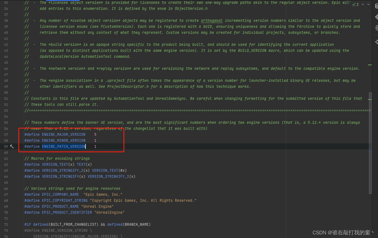Screen dimensions: 378x238
Task: Select the circular profiler icon on right sidebar
Action: pos(376,28)
